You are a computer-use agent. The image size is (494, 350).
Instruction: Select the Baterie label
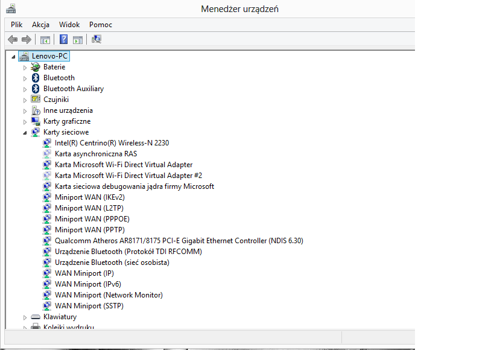click(54, 67)
